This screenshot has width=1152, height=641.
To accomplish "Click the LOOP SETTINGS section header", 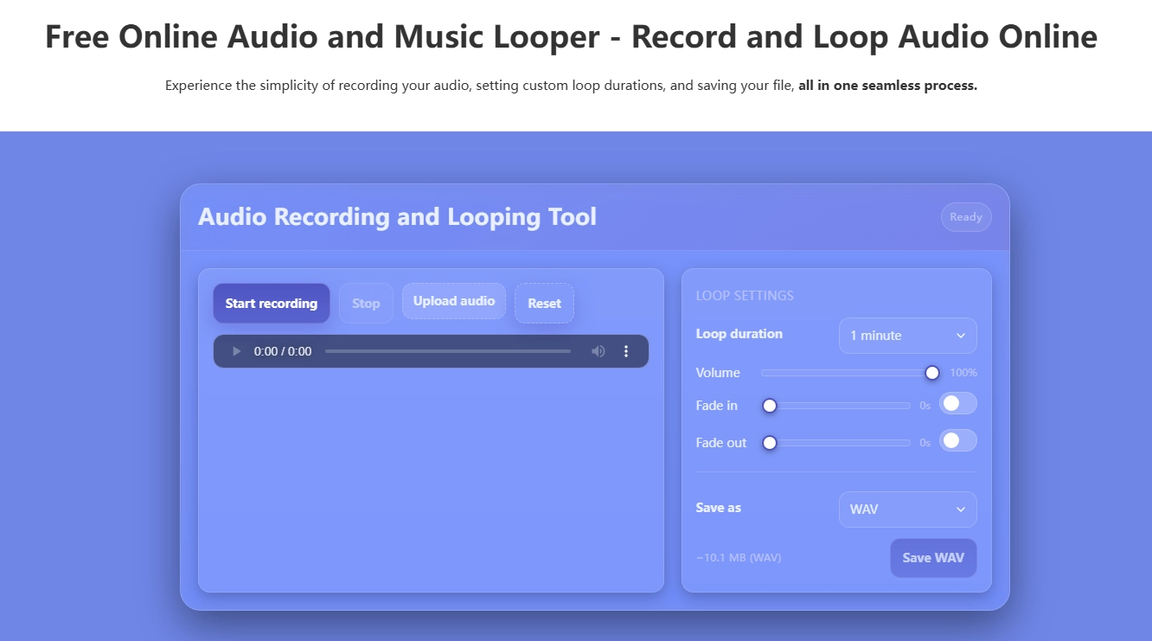I will pos(745,295).
